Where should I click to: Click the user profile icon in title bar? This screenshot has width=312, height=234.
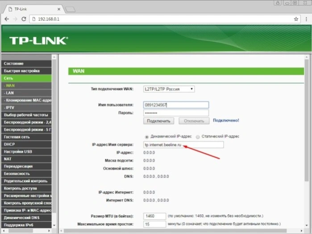278,3
